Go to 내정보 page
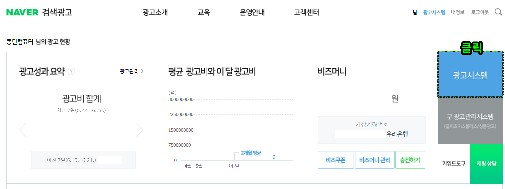The height and width of the screenshot is (189, 505). 458,12
